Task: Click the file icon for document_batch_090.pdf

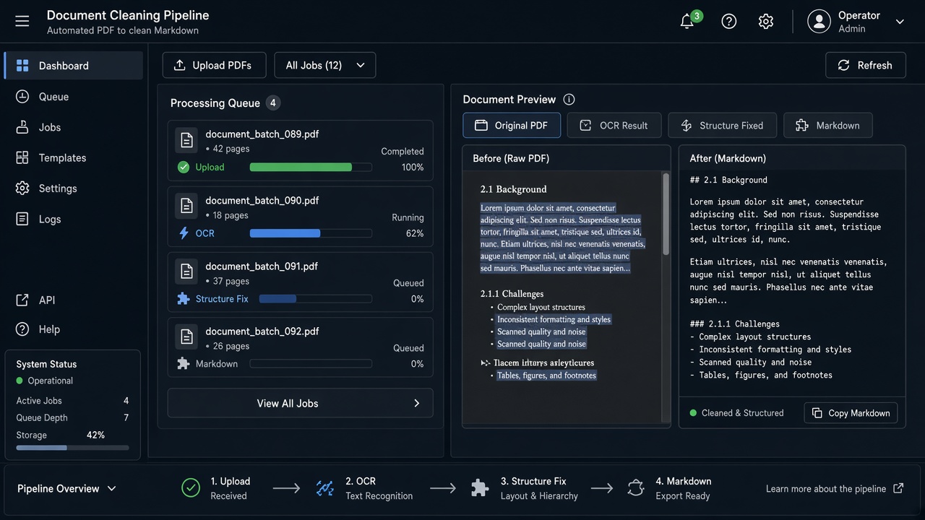Action: 186,207
